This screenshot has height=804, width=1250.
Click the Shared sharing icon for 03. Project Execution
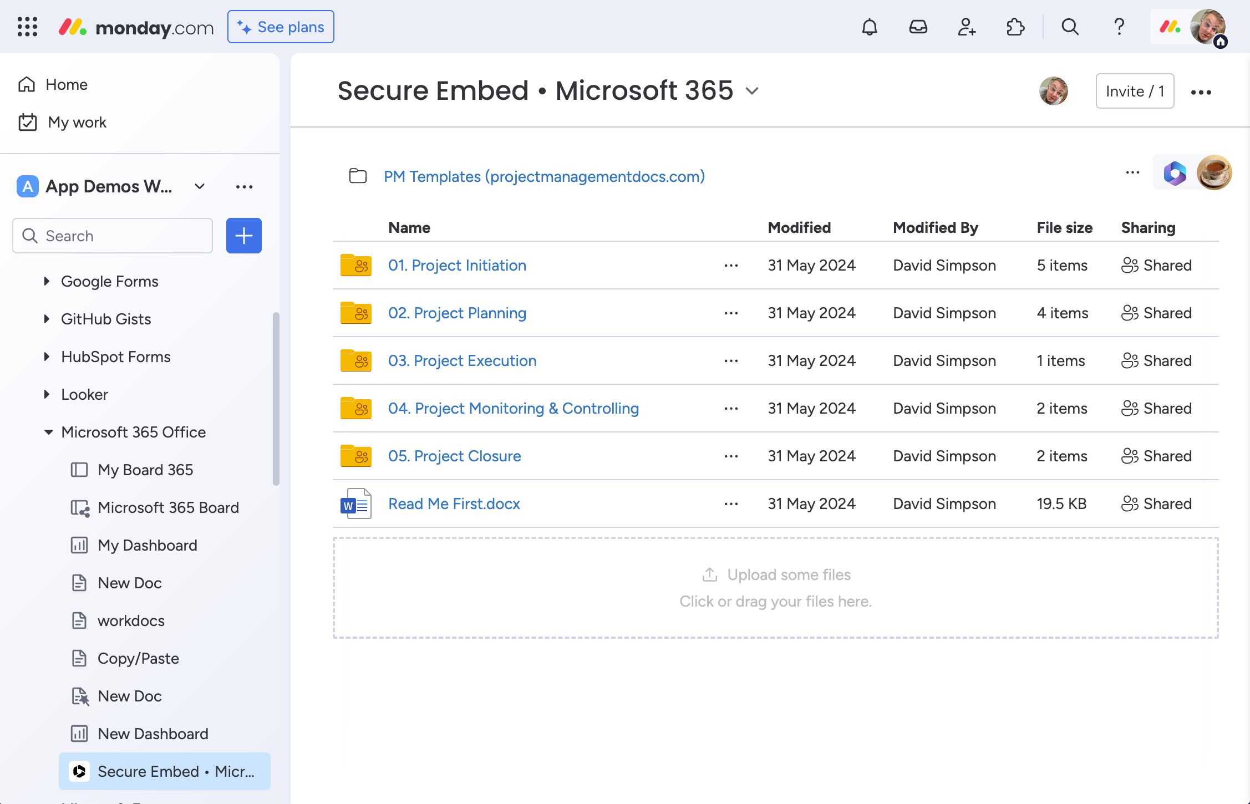click(x=1130, y=360)
